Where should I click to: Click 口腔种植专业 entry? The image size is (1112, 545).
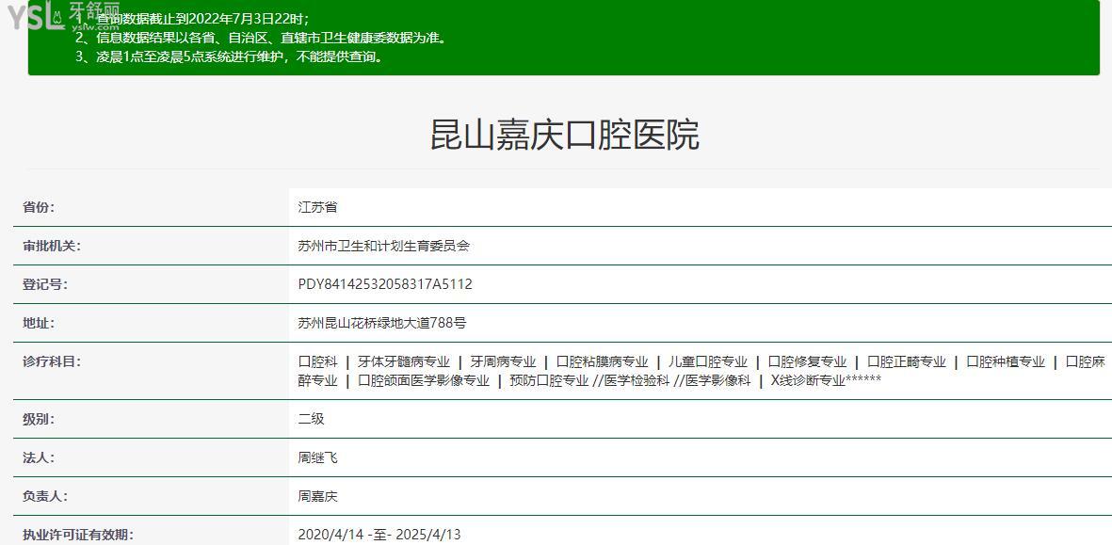(x=1006, y=361)
